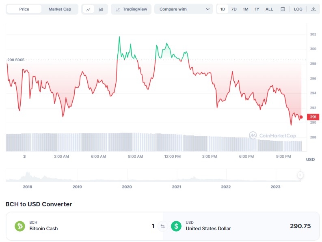This screenshot has width=322, height=242.
Task: Open the Compare with dropdown
Action: [184, 9]
